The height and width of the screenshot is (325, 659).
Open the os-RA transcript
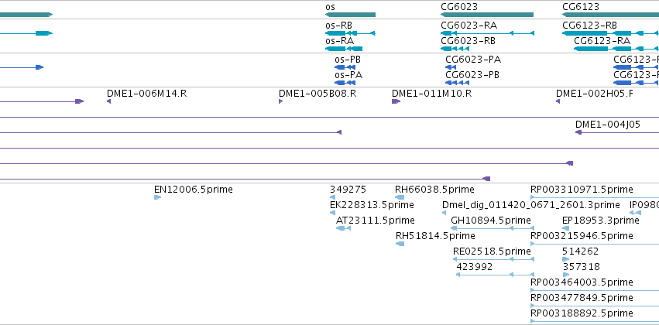click(344, 49)
